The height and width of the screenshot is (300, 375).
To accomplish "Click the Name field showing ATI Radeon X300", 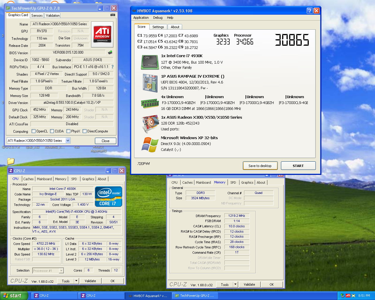I will point(60,24).
